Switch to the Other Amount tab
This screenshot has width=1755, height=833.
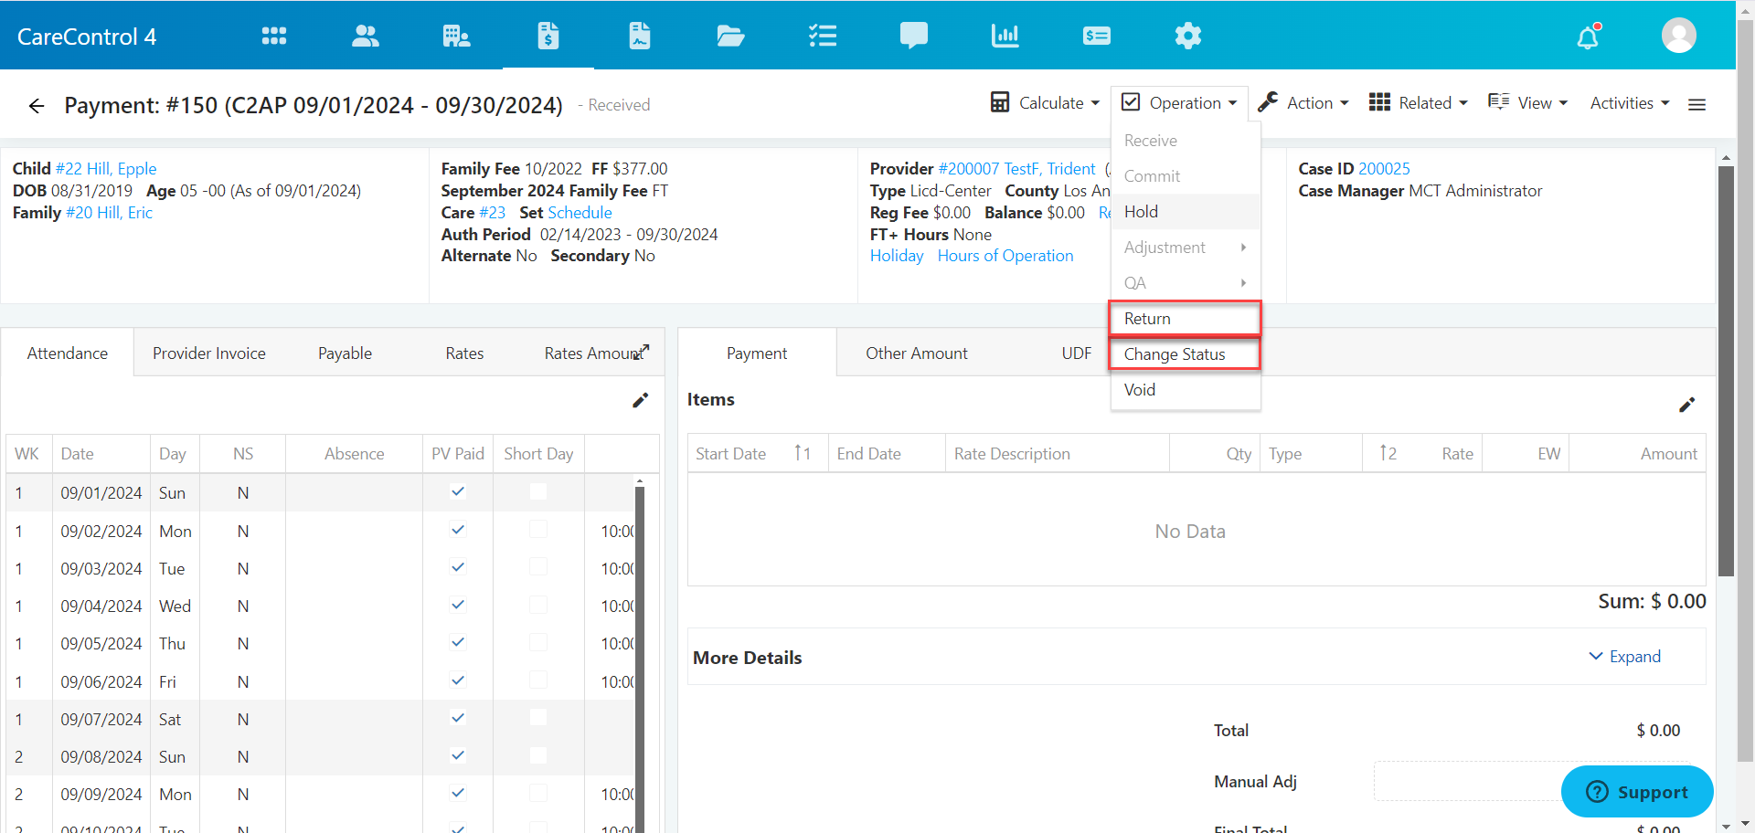917,353
